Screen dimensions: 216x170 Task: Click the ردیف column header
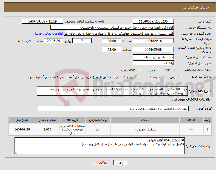coord(207,120)
